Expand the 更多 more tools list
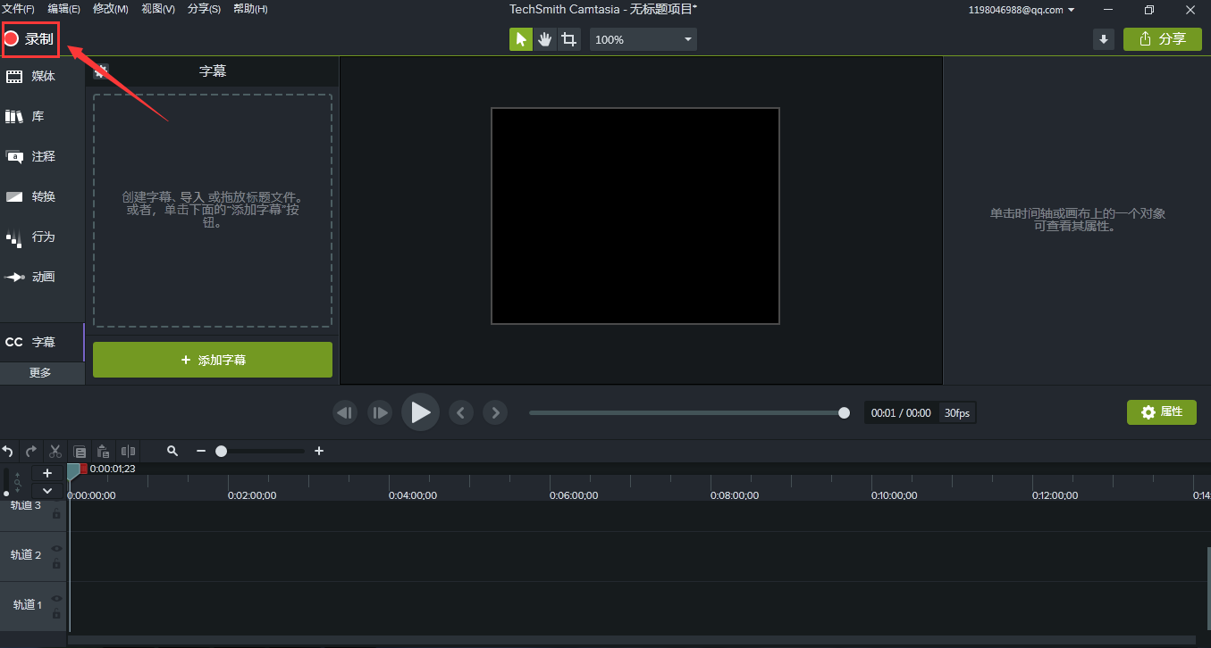1211x648 pixels. [42, 373]
